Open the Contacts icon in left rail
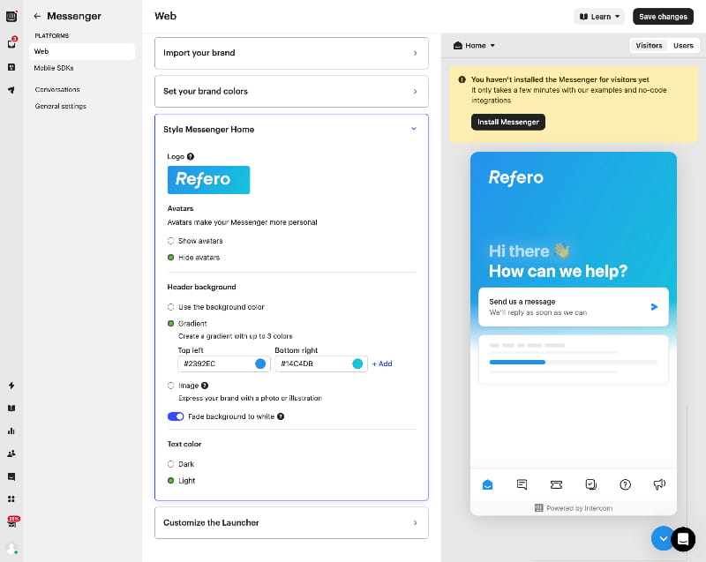This screenshot has height=562, width=706. [x=11, y=67]
